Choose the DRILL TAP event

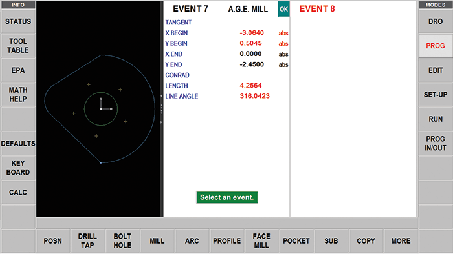(x=87, y=241)
